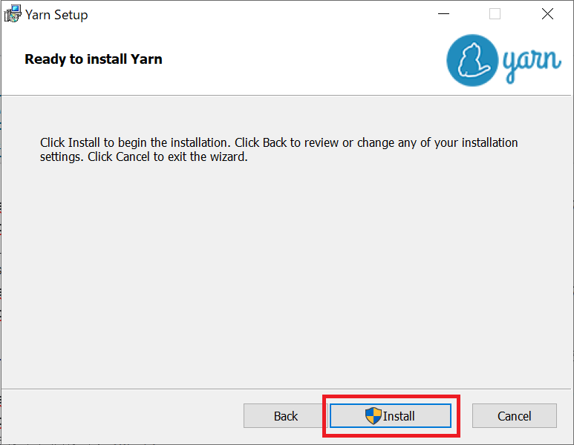Click empty white banner space beside heading
Image resolution: width=574 pixels, height=445 pixels.
(x=297, y=59)
